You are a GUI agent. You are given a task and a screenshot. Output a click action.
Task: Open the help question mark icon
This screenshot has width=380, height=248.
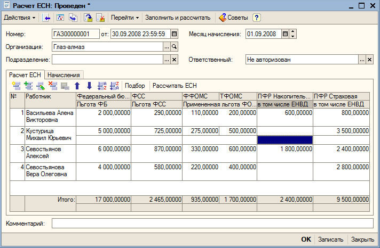click(257, 18)
